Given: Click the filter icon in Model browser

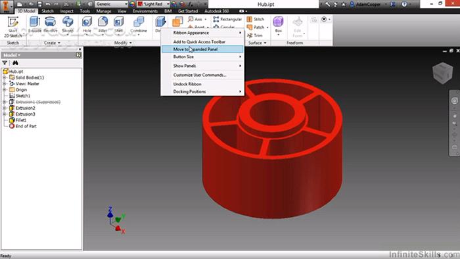Looking at the screenshot, I should coord(5,62).
